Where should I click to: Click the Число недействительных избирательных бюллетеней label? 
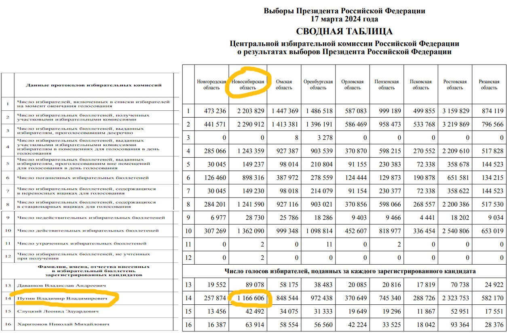pyautogui.click(x=91, y=218)
